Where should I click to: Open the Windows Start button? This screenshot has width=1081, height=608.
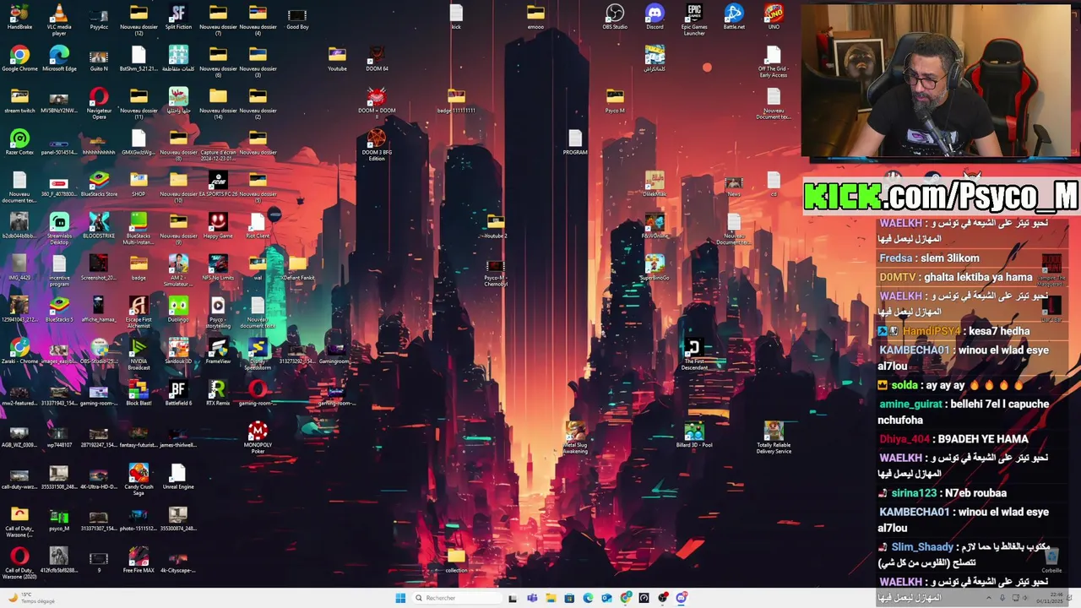click(x=400, y=598)
